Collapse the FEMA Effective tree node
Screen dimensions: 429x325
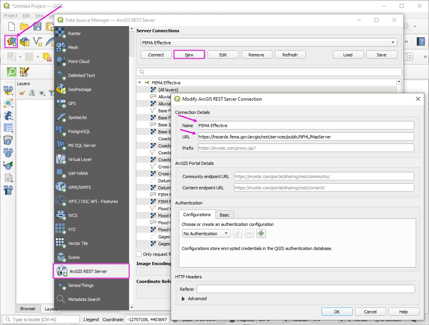pyautogui.click(x=140, y=83)
